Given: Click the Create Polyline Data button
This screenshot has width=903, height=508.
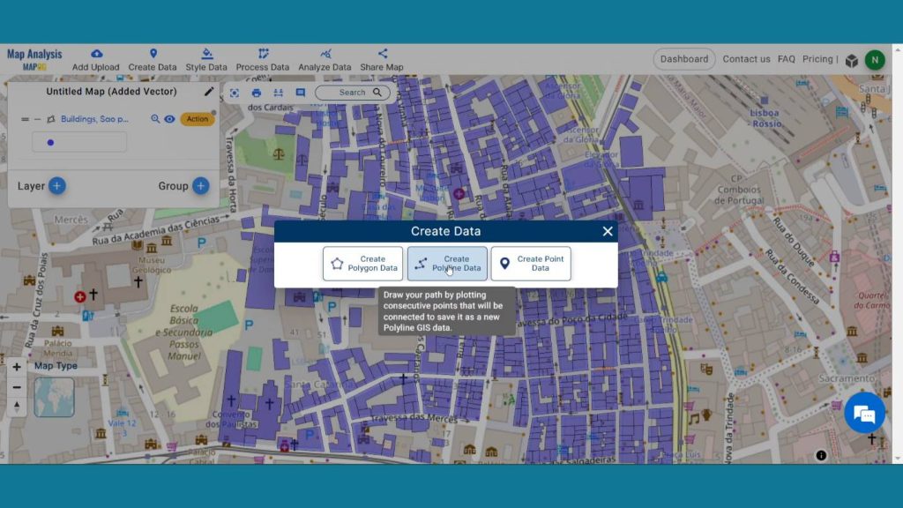Looking at the screenshot, I should [447, 264].
